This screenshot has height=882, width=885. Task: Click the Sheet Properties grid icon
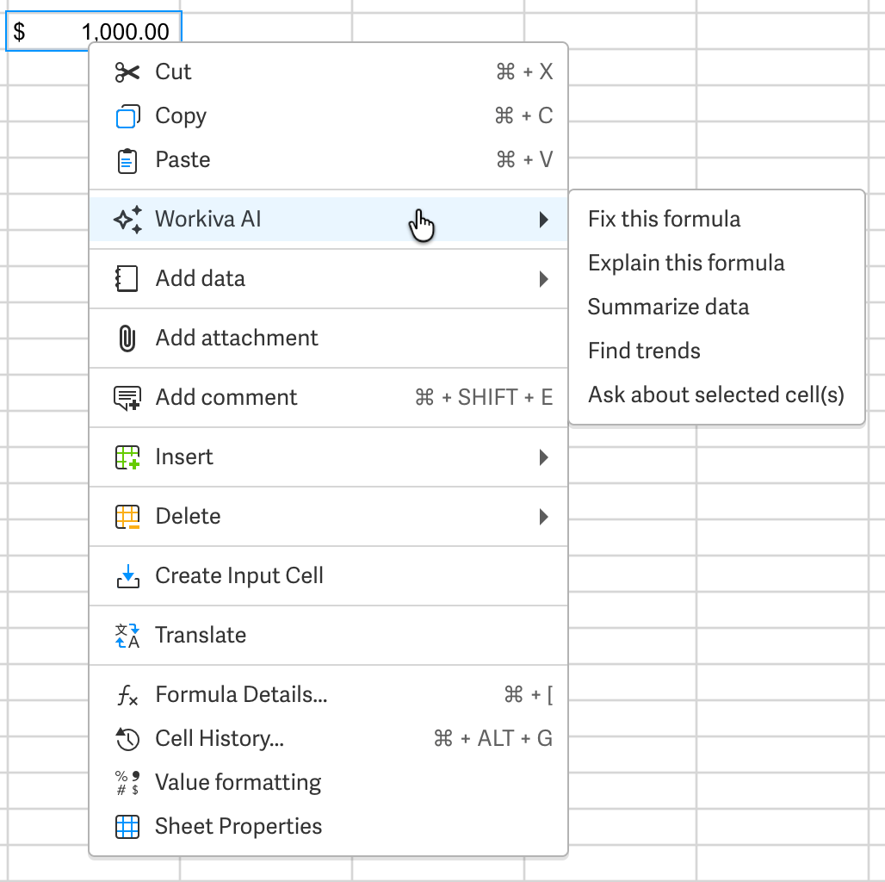[127, 827]
